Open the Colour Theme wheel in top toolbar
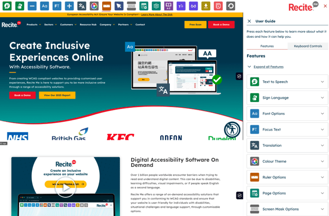The height and width of the screenshot is (216, 329). coord(94,6)
